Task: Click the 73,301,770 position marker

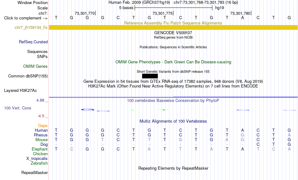Action: [x=85, y=13]
